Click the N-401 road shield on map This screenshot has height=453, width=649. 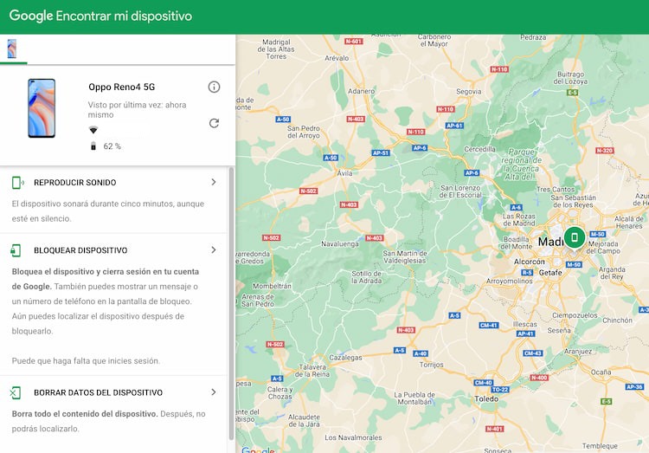tap(495, 429)
